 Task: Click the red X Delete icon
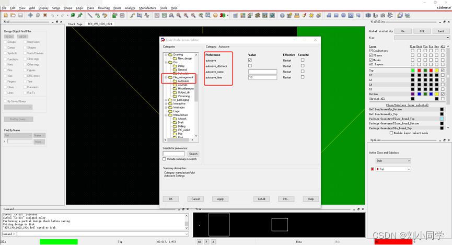(x=45, y=15)
